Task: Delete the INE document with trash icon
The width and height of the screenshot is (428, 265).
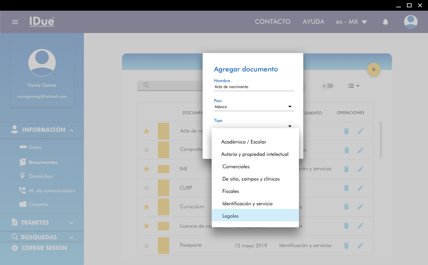Action: point(346,169)
